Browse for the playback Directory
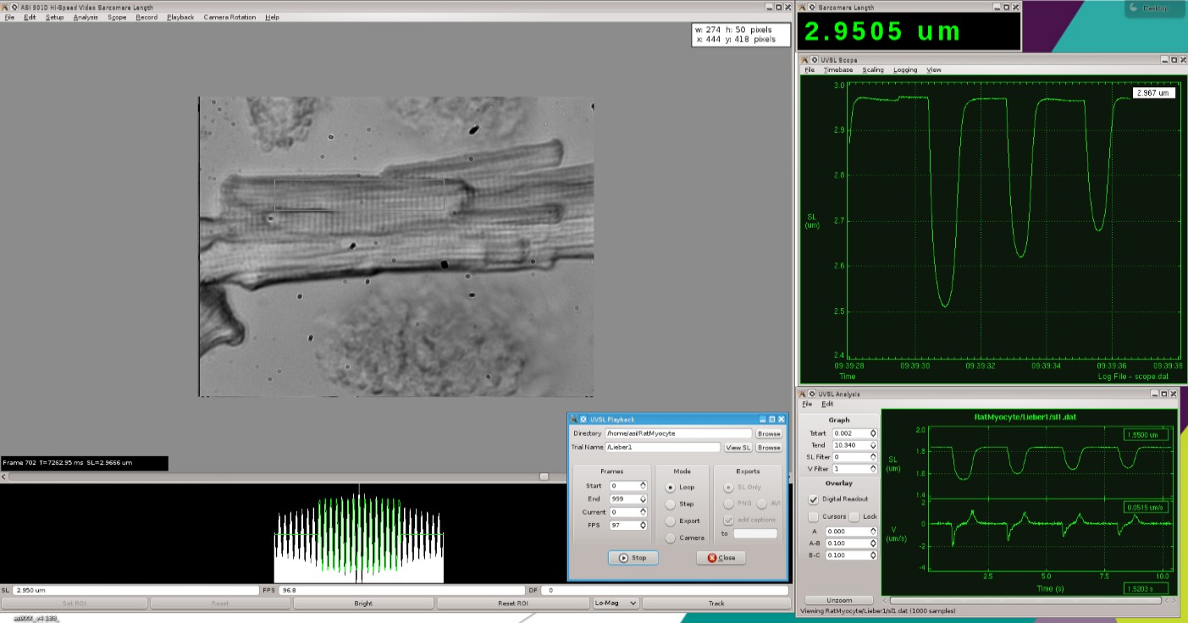The height and width of the screenshot is (623, 1188). pos(769,433)
